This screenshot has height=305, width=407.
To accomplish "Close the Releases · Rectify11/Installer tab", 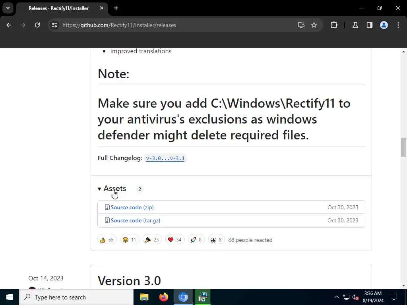I will (102, 8).
